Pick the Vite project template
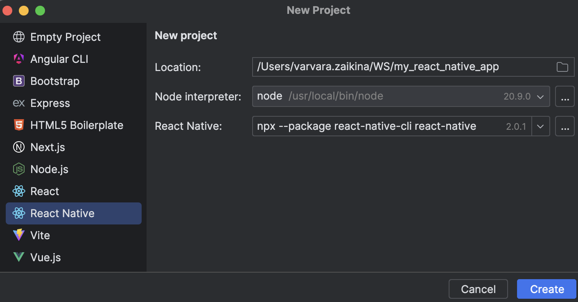This screenshot has width=578, height=302. 40,235
